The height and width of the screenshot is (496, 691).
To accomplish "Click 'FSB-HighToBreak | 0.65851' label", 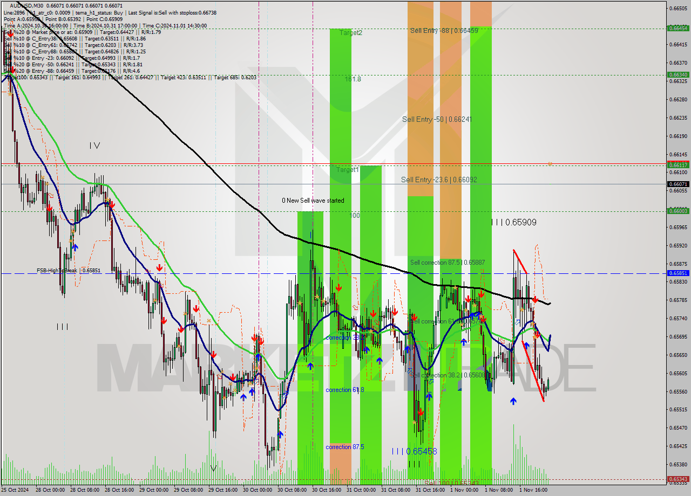I will (69, 271).
